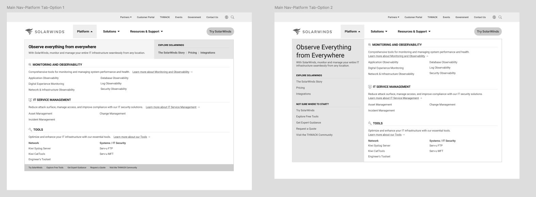Open Pricing link in Option 1 explore panel
Viewport: 536px width, 197px height.
click(x=192, y=53)
